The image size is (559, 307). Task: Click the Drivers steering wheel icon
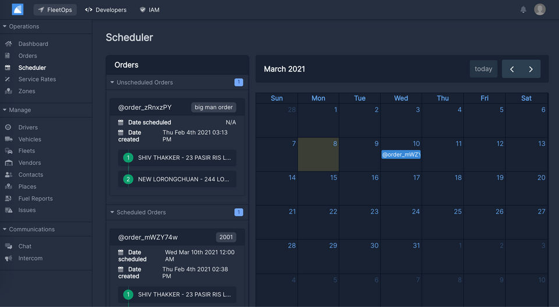8,127
